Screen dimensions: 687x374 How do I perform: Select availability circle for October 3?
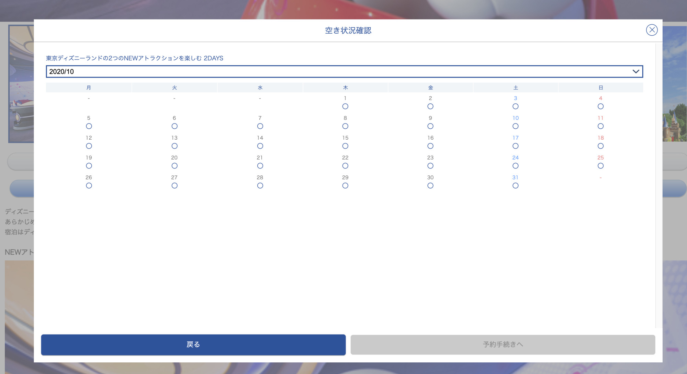click(x=516, y=106)
